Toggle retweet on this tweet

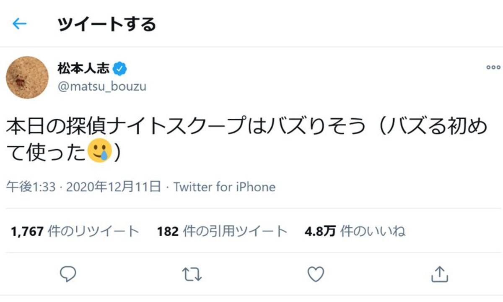pyautogui.click(x=192, y=274)
